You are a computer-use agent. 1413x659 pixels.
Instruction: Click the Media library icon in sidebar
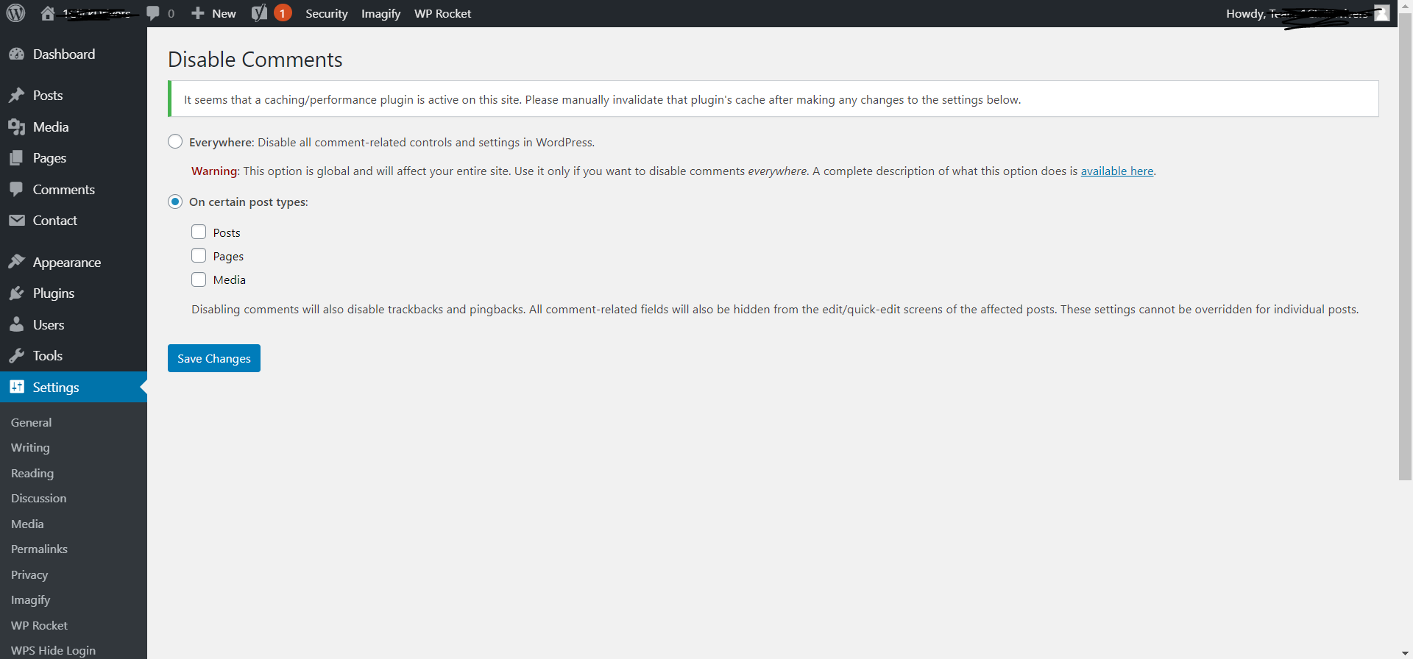pyautogui.click(x=16, y=127)
